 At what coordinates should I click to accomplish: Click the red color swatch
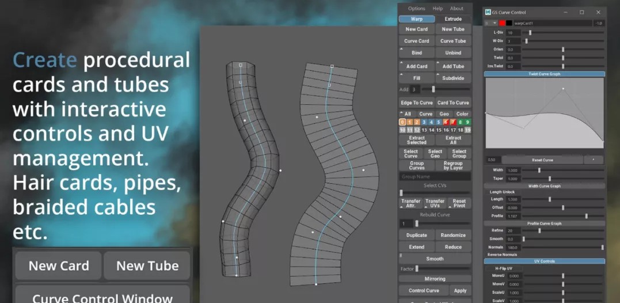click(x=502, y=23)
